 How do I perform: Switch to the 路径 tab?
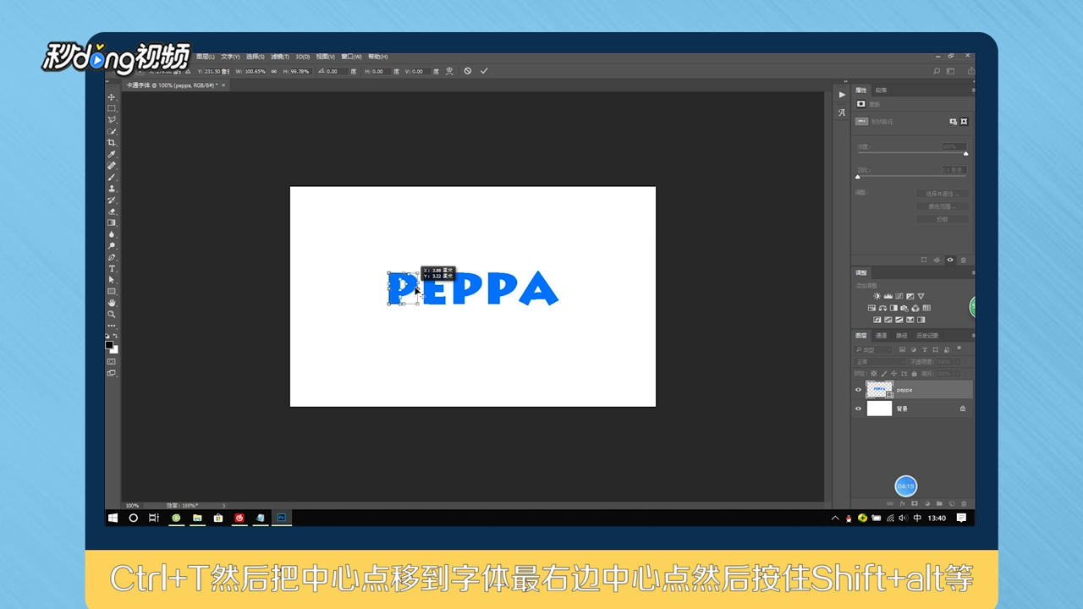tap(901, 336)
